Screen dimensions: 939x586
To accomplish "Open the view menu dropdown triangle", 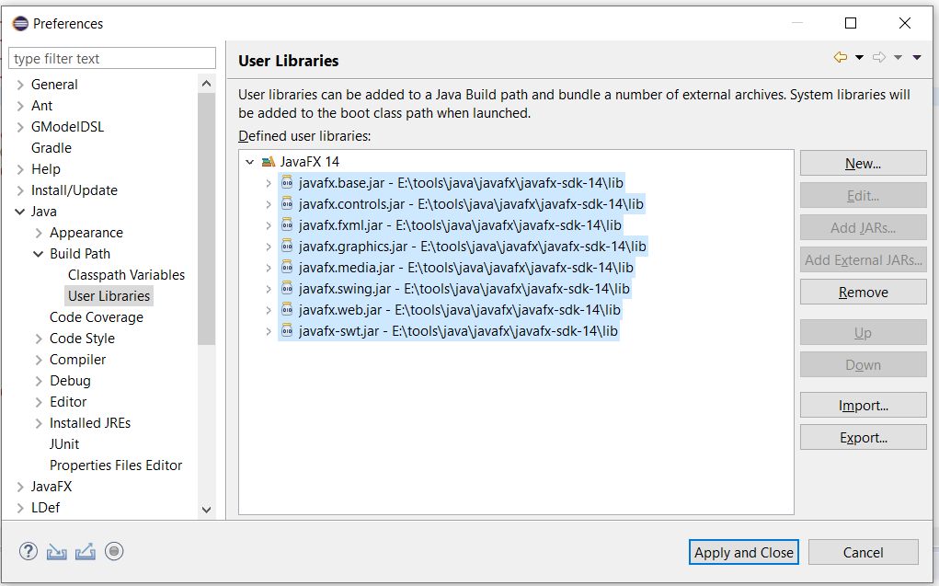I will pos(917,58).
